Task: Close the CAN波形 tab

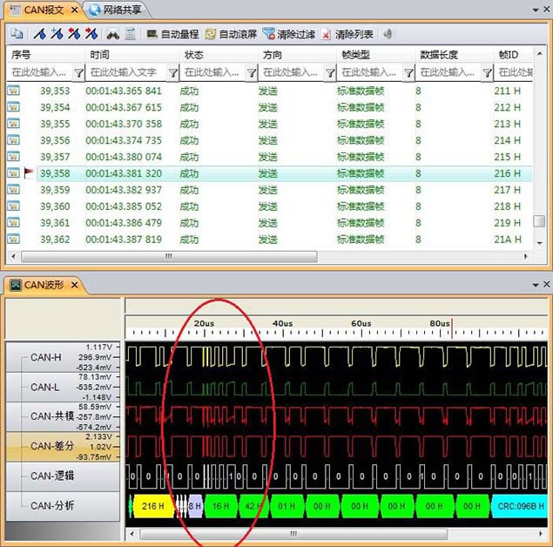Action: point(74,285)
